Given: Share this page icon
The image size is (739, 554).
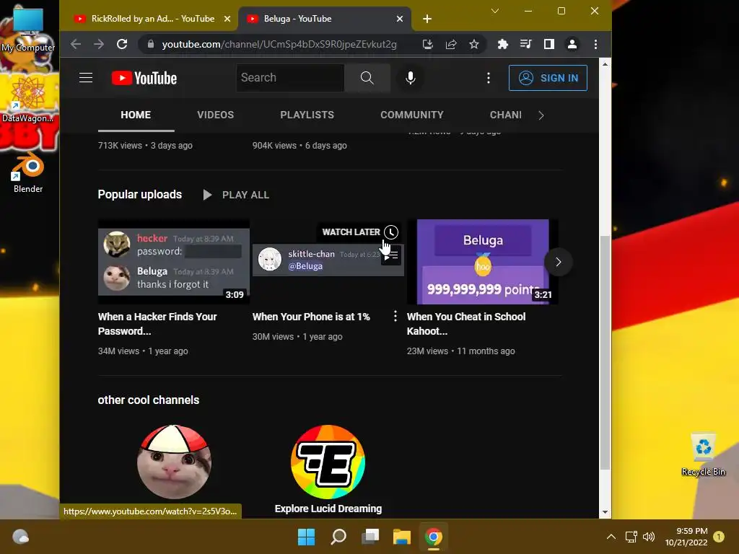Looking at the screenshot, I should click(x=451, y=44).
